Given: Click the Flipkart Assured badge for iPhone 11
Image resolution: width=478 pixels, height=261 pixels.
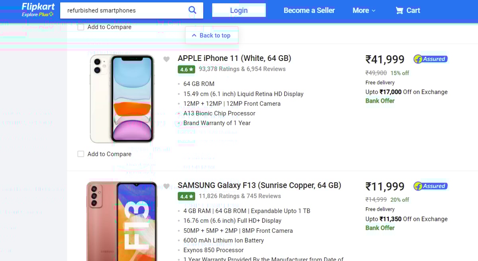Looking at the screenshot, I should (430, 58).
